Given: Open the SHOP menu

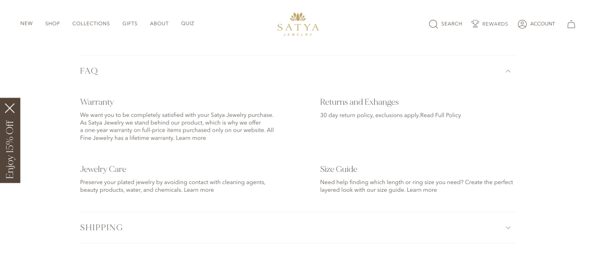Looking at the screenshot, I should (x=53, y=24).
